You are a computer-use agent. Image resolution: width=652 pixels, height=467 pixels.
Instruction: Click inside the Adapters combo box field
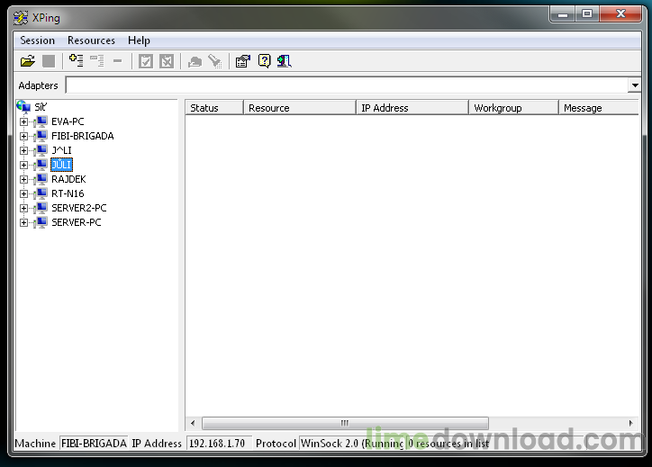click(x=348, y=85)
